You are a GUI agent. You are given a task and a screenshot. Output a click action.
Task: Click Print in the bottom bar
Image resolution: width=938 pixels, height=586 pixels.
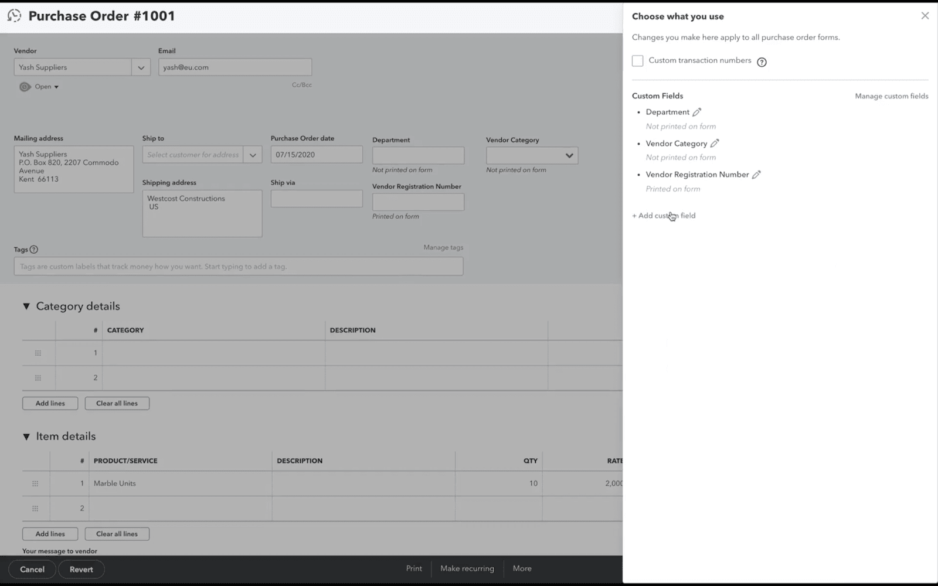pos(414,568)
